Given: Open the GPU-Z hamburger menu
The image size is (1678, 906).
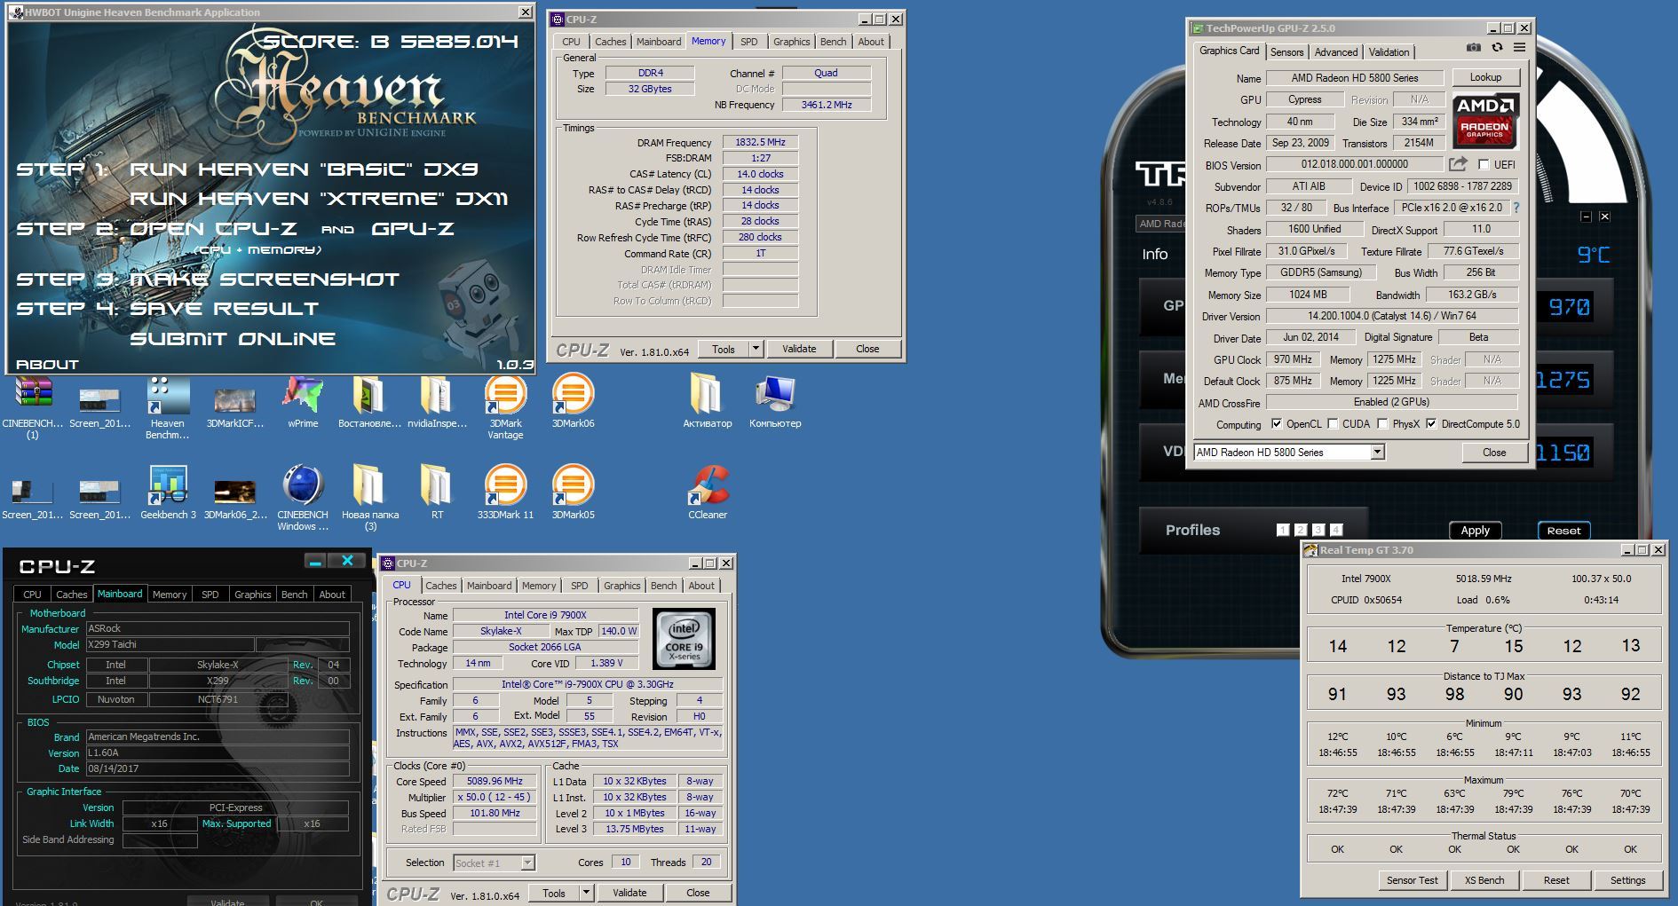Looking at the screenshot, I should coord(1519,48).
